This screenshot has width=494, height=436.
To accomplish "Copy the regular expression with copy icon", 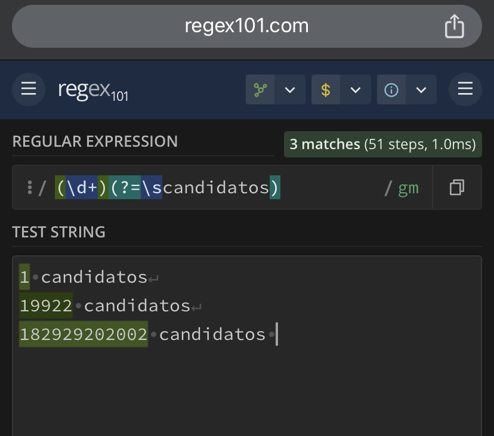I will coord(457,188).
